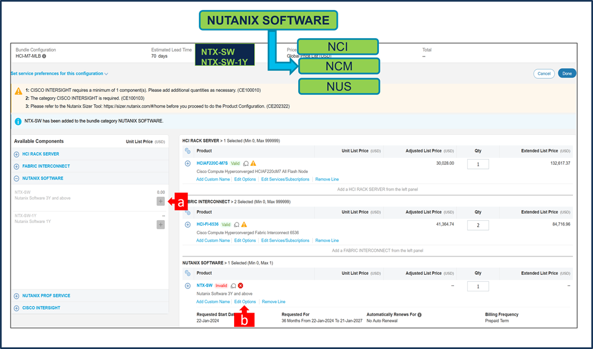593x349 pixels.
Task: Click the Done button
Action: pyautogui.click(x=567, y=74)
